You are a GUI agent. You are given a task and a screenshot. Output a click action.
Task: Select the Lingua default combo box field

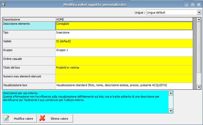pos(174,12)
